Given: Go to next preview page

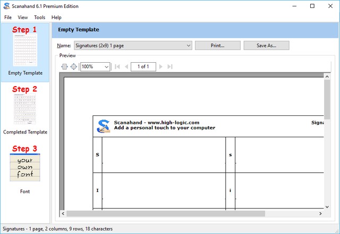Looking at the screenshot, I should (x=160, y=66).
